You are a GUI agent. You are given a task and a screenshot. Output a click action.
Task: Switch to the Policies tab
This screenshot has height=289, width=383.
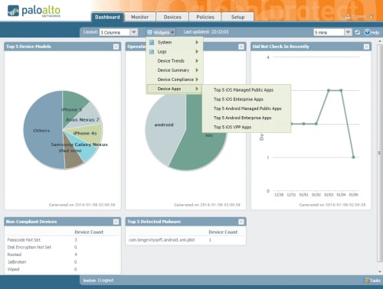coord(205,17)
